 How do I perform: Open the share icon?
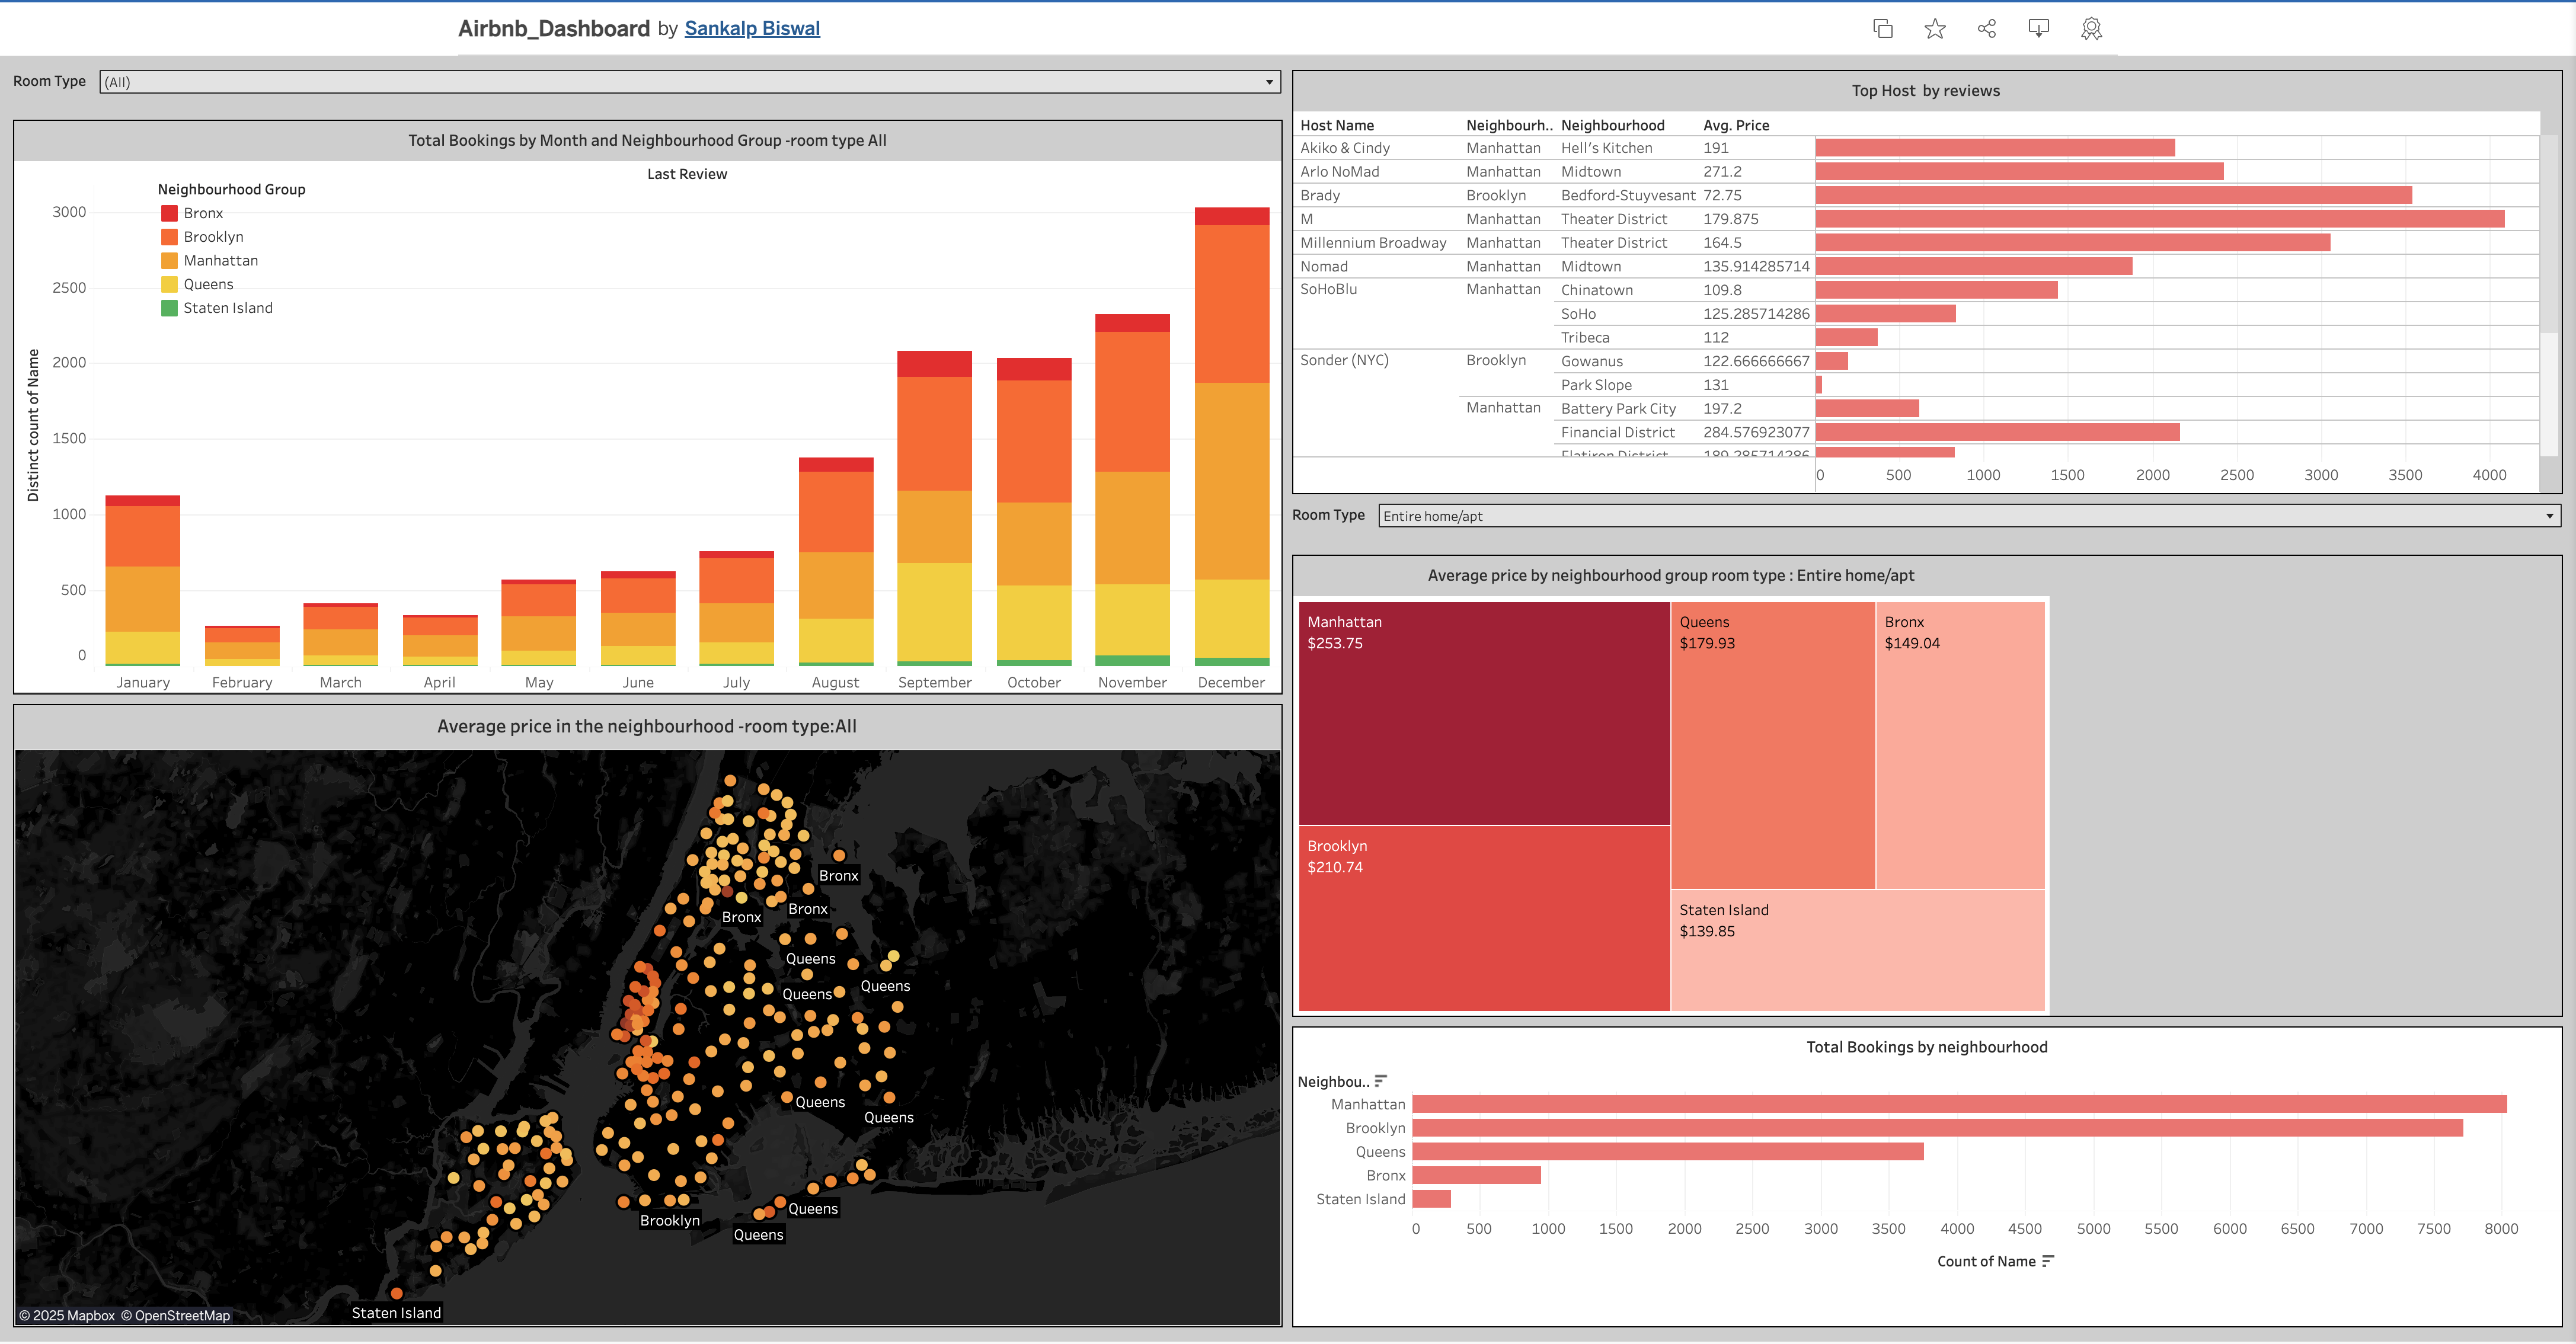pyautogui.click(x=1986, y=29)
